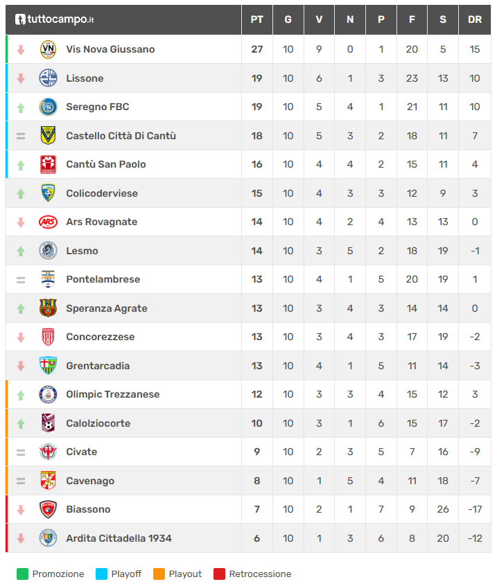
Task: Click Olimpic Trezzanese points value 12
Action: coord(256,394)
